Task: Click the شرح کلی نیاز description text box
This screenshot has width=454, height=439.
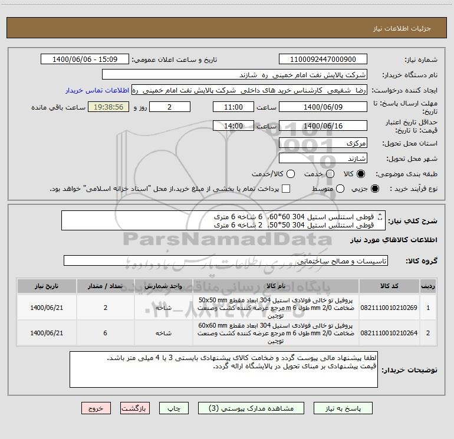Action: click(223, 220)
